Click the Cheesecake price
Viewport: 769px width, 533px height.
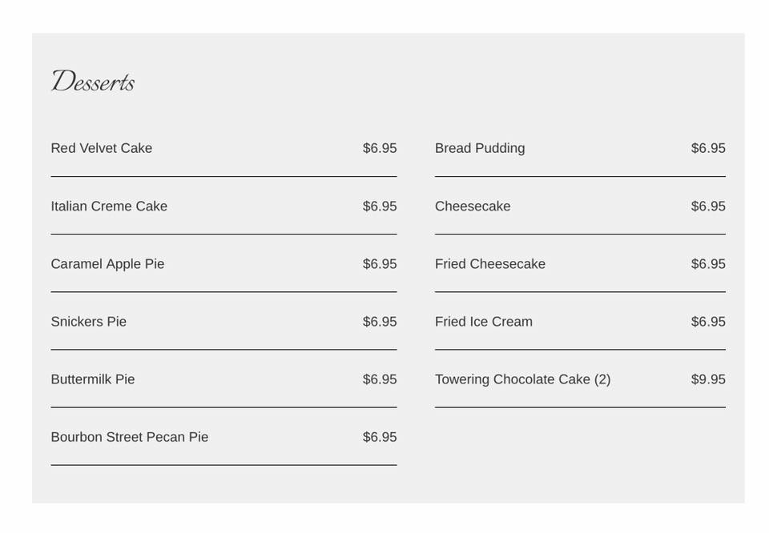(x=708, y=206)
